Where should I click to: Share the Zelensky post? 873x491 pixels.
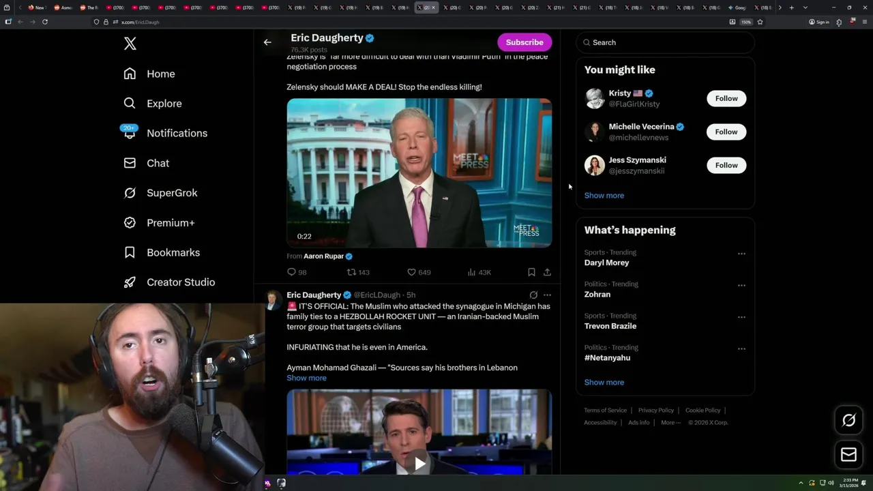547,272
